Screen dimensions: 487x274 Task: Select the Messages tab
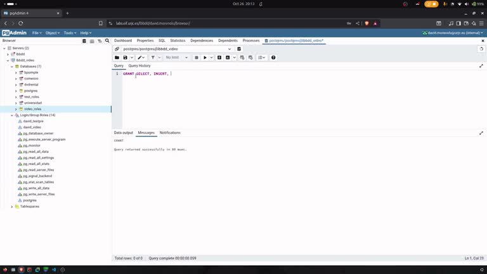point(146,133)
